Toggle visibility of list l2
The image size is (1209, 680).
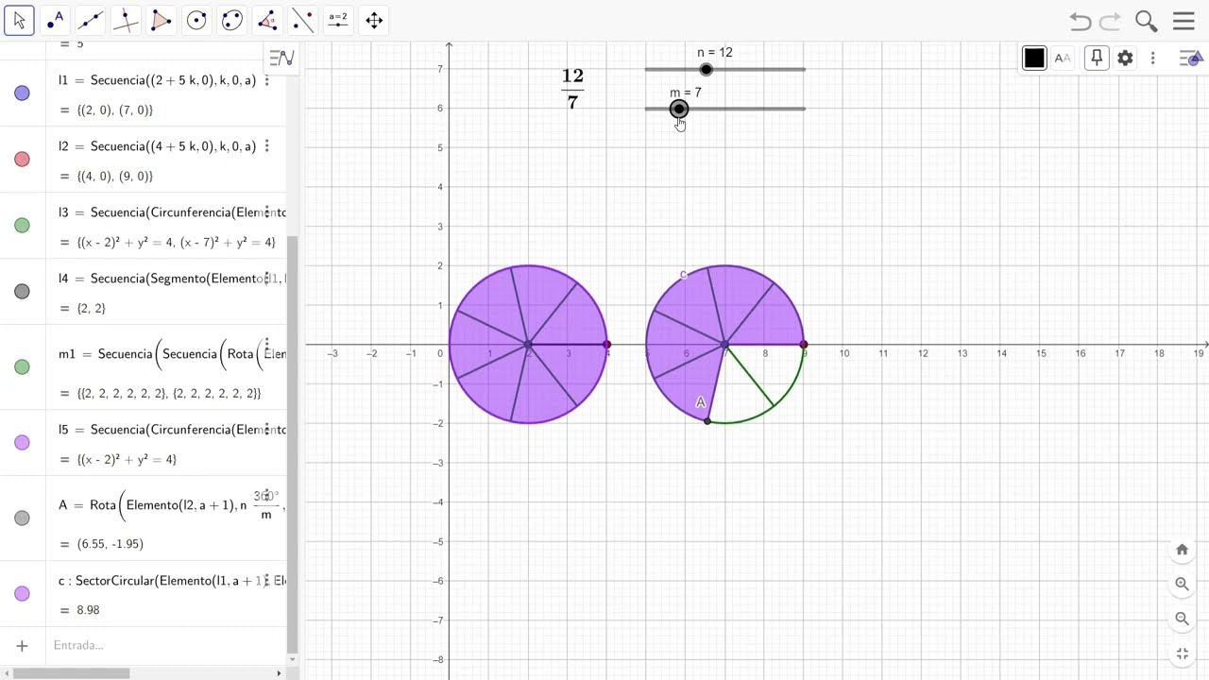(x=22, y=159)
